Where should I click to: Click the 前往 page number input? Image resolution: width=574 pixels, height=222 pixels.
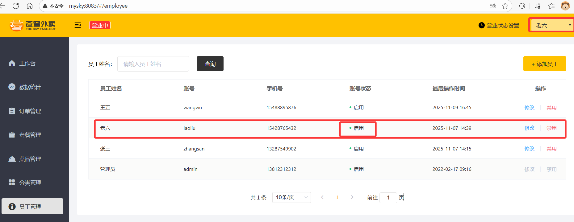point(388,197)
